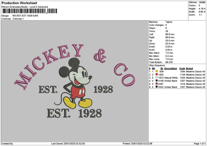Screen dimensions: 207x146
Task: Click the 'Brand' column header
Action: click(189, 69)
